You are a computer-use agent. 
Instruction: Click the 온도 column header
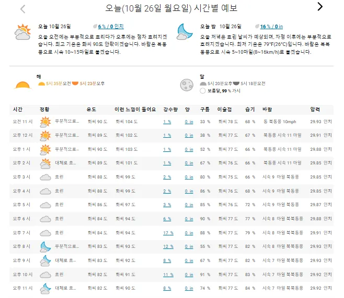point(91,109)
